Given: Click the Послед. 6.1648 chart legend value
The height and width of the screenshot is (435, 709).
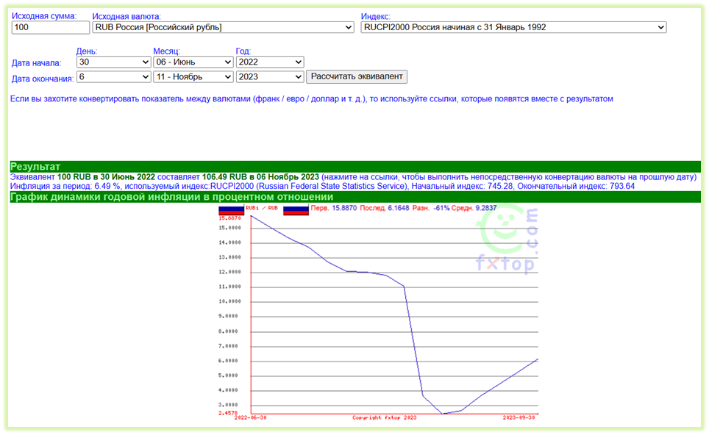Looking at the screenshot, I should click(x=385, y=208).
